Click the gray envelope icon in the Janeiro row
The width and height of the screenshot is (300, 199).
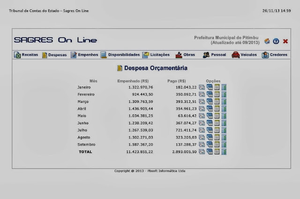(x=202, y=87)
